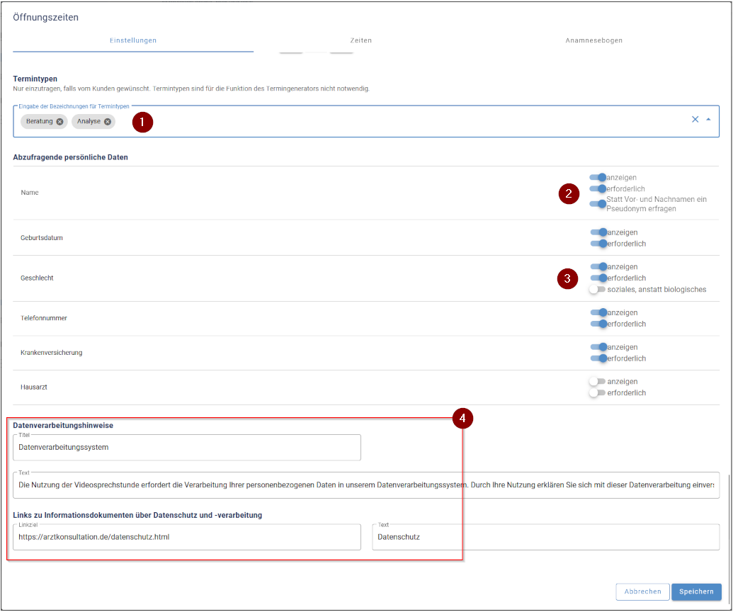This screenshot has height=612, width=733.
Task: Collapse the Termintypen dropdown arrow
Action: [708, 120]
